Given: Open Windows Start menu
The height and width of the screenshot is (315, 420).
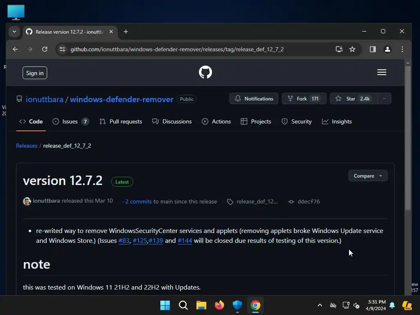Looking at the screenshot, I should 165,305.
